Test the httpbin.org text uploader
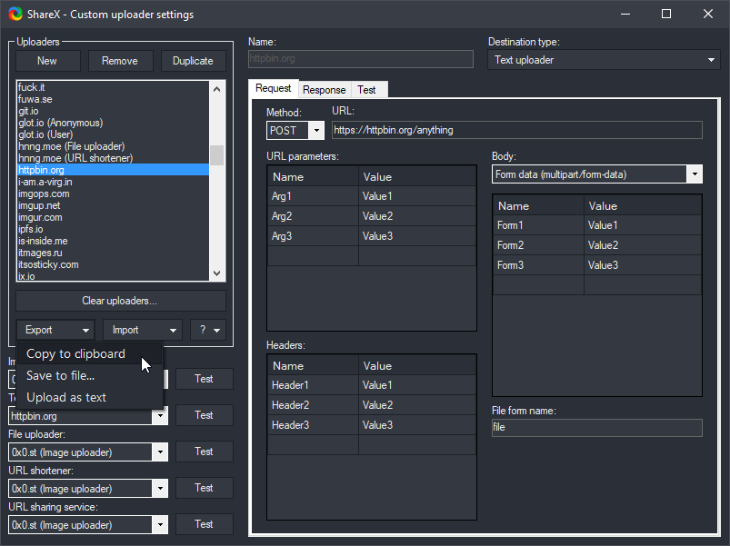The width and height of the screenshot is (730, 546). tap(204, 415)
